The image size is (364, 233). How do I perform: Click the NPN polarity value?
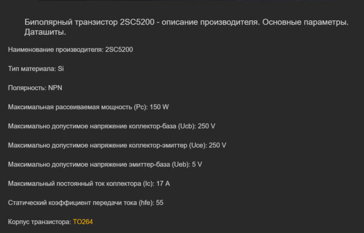55,88
